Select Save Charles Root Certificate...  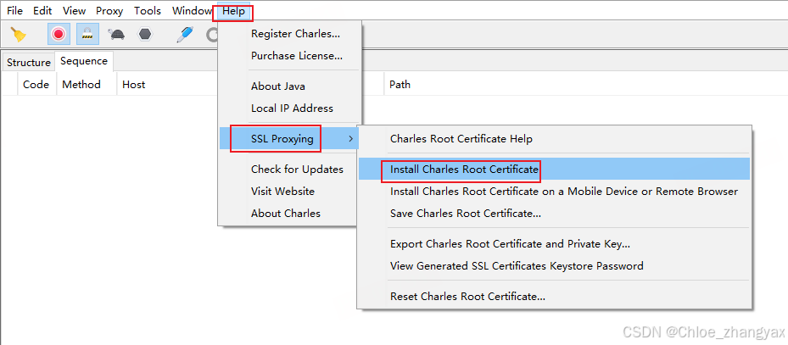click(554, 214)
